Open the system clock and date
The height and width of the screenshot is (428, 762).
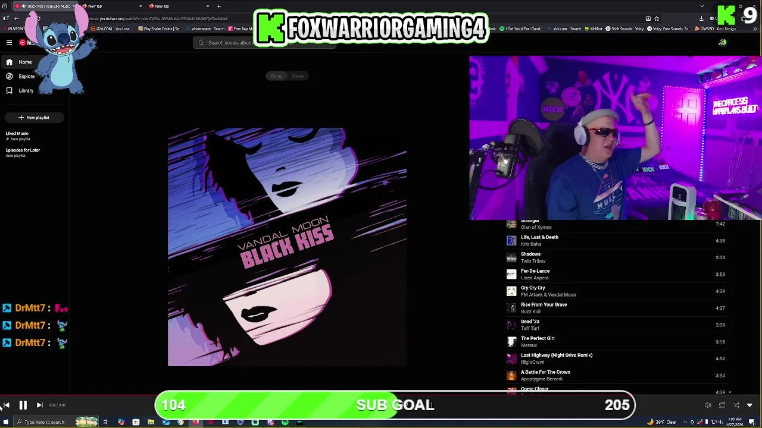[x=734, y=422]
